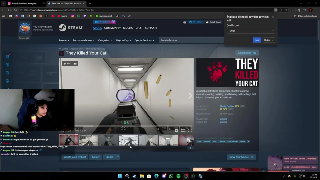Open the left sidebar profile icon

point(7,81)
